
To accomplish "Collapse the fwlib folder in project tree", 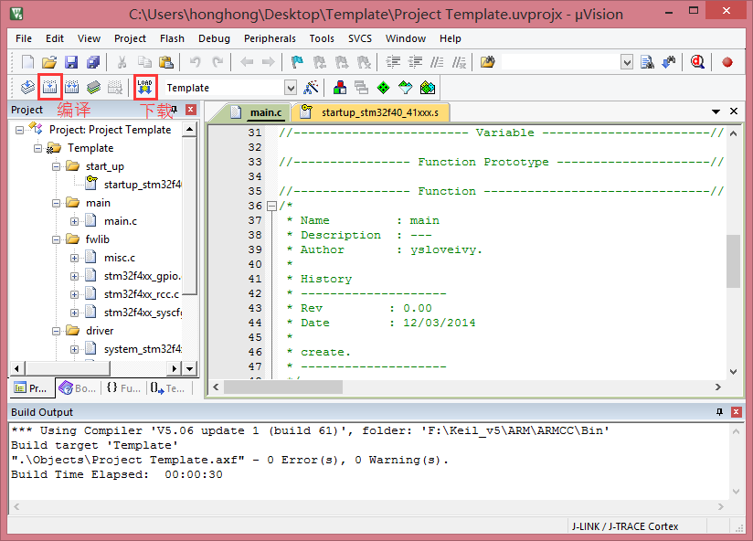I will click(x=57, y=239).
